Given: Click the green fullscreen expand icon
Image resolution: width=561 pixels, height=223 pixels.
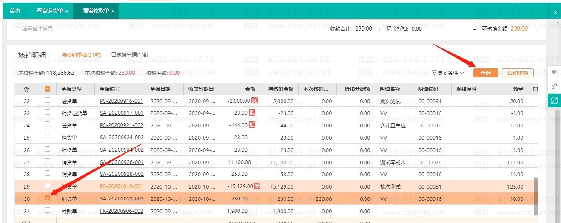Looking at the screenshot, I should point(554,101).
